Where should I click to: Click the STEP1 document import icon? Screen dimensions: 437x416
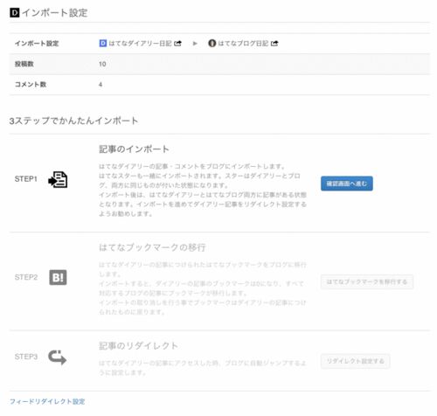(58, 179)
